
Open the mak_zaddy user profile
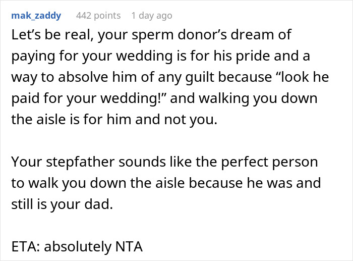point(36,15)
